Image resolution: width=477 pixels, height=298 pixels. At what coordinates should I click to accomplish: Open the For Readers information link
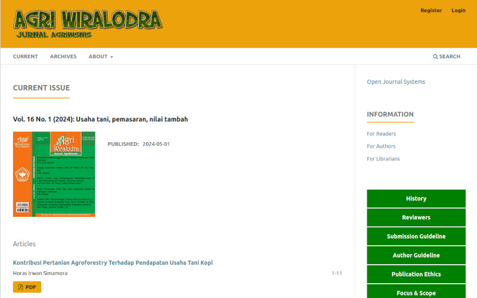[381, 134]
